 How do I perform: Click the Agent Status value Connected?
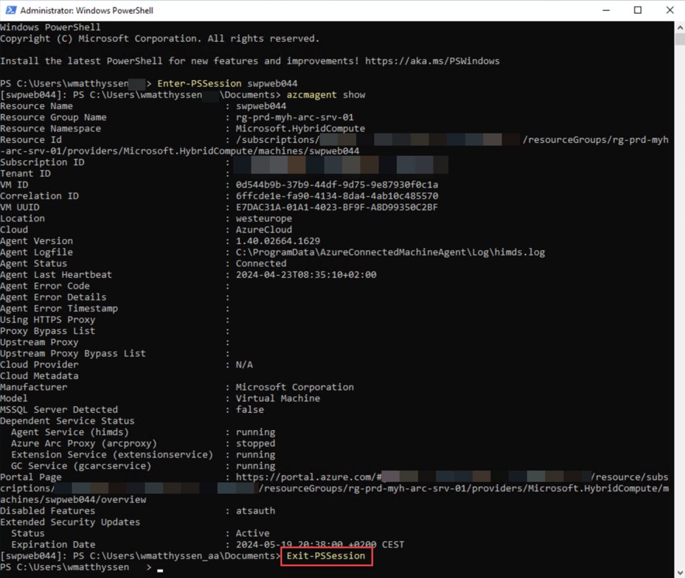(x=261, y=263)
